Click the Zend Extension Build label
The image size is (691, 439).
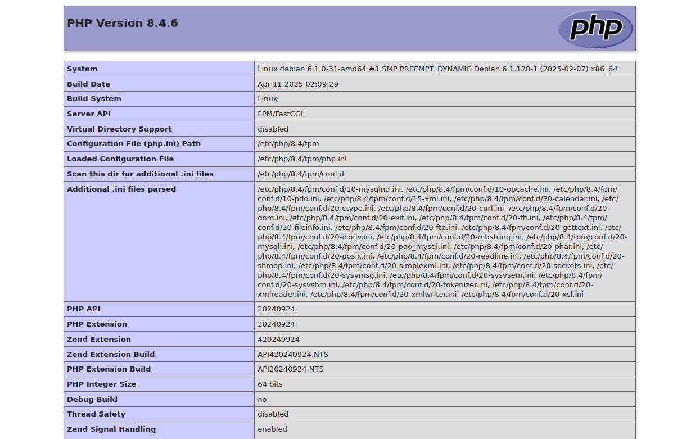click(111, 355)
